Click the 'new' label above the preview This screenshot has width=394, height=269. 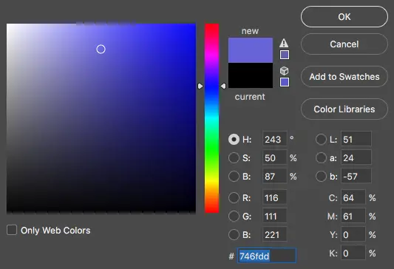(x=250, y=30)
